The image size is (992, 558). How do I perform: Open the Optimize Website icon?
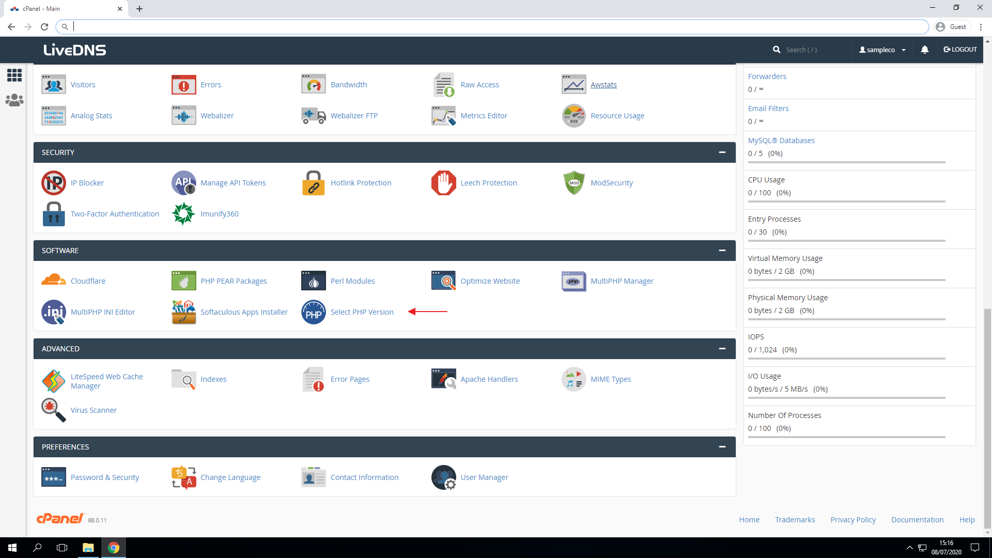coord(444,281)
